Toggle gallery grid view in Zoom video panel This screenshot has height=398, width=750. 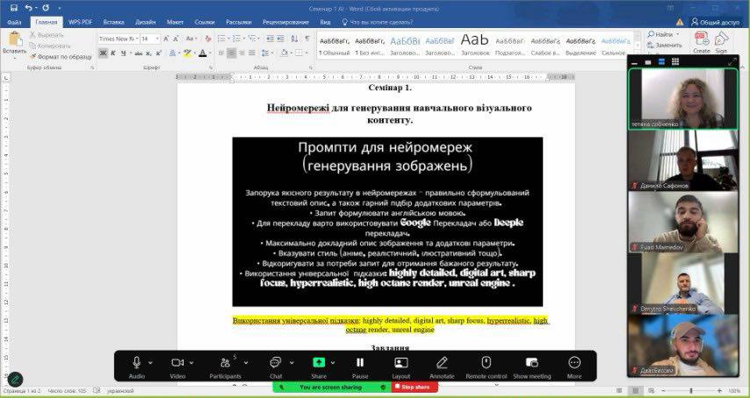click(674, 62)
